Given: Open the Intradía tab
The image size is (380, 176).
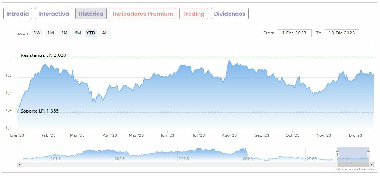Looking at the screenshot, I should click(18, 14).
